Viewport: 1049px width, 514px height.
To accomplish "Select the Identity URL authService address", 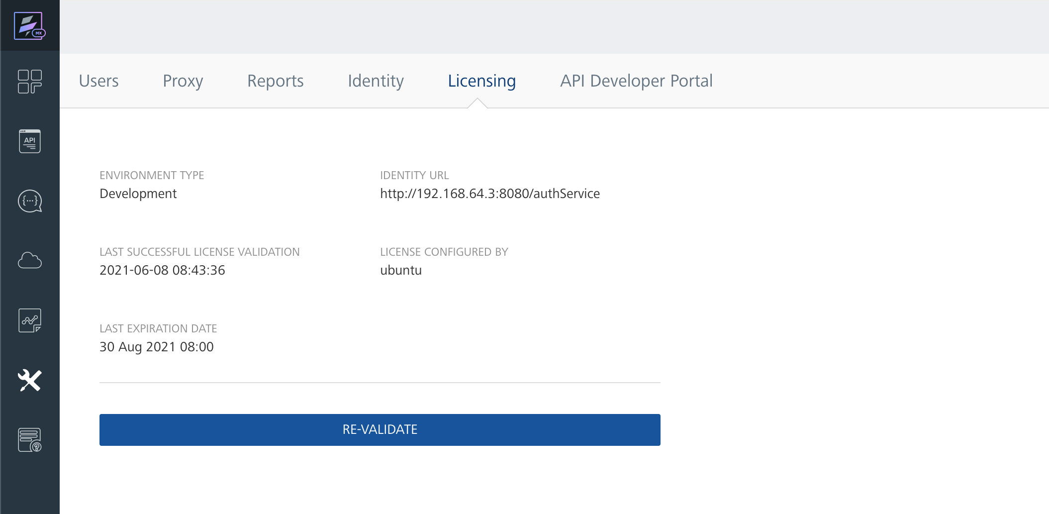I will pos(490,194).
